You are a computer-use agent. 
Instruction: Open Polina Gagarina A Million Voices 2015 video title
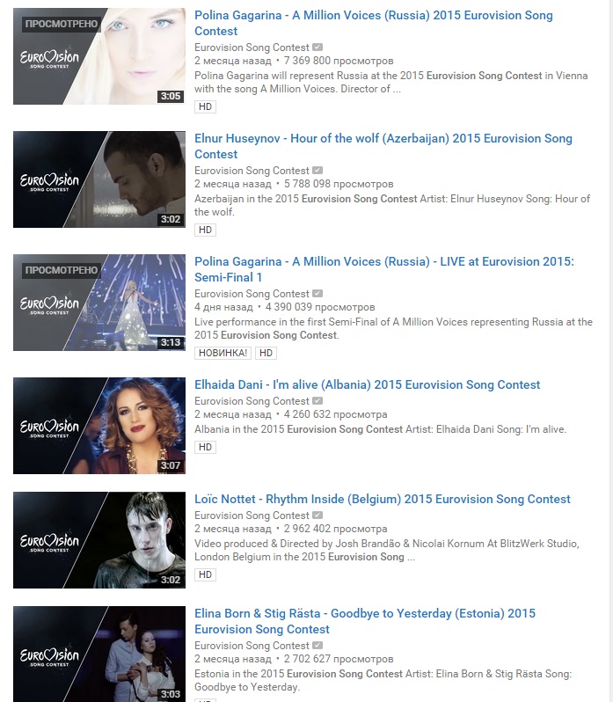373,23
